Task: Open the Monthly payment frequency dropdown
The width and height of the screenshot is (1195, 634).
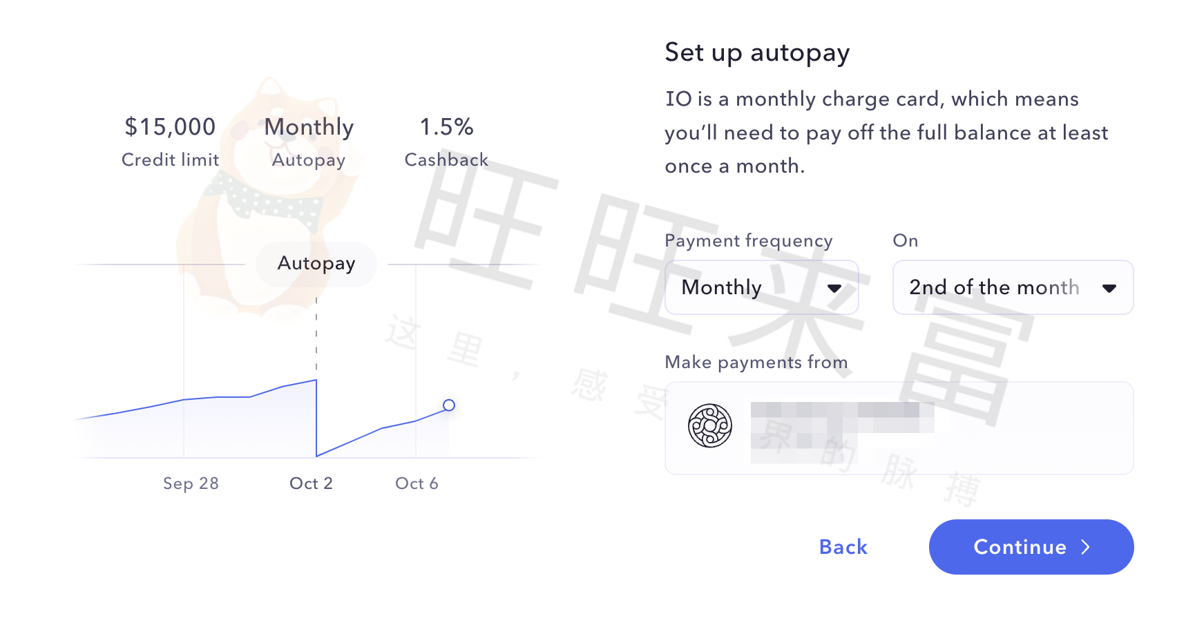Action: pos(761,287)
